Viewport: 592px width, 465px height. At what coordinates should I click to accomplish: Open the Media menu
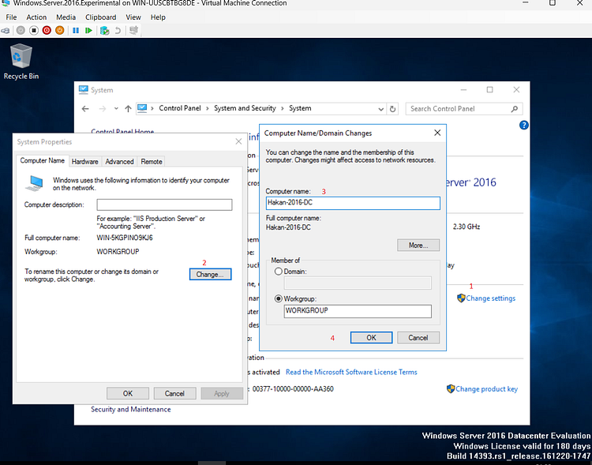pos(66,17)
